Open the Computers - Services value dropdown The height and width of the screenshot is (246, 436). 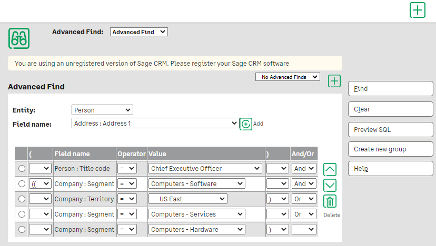(x=197, y=214)
